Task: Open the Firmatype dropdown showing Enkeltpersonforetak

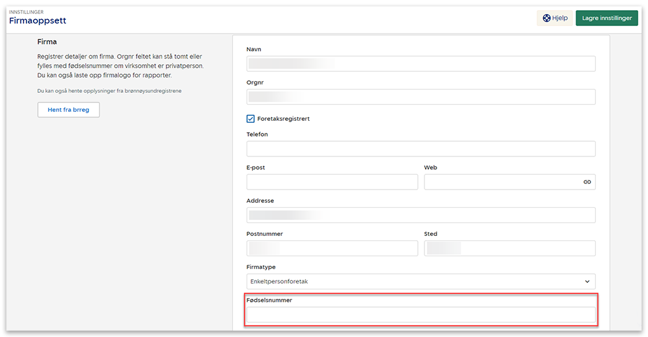Action: tap(420, 281)
